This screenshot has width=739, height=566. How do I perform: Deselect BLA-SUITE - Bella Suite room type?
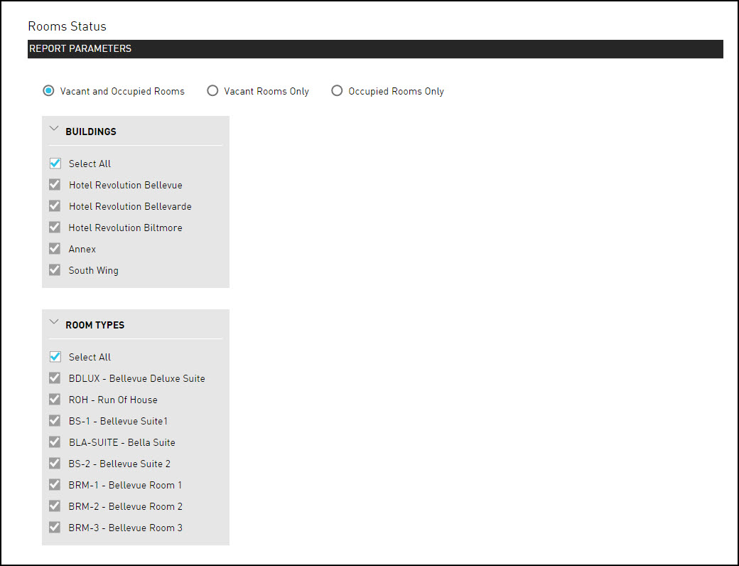55,442
